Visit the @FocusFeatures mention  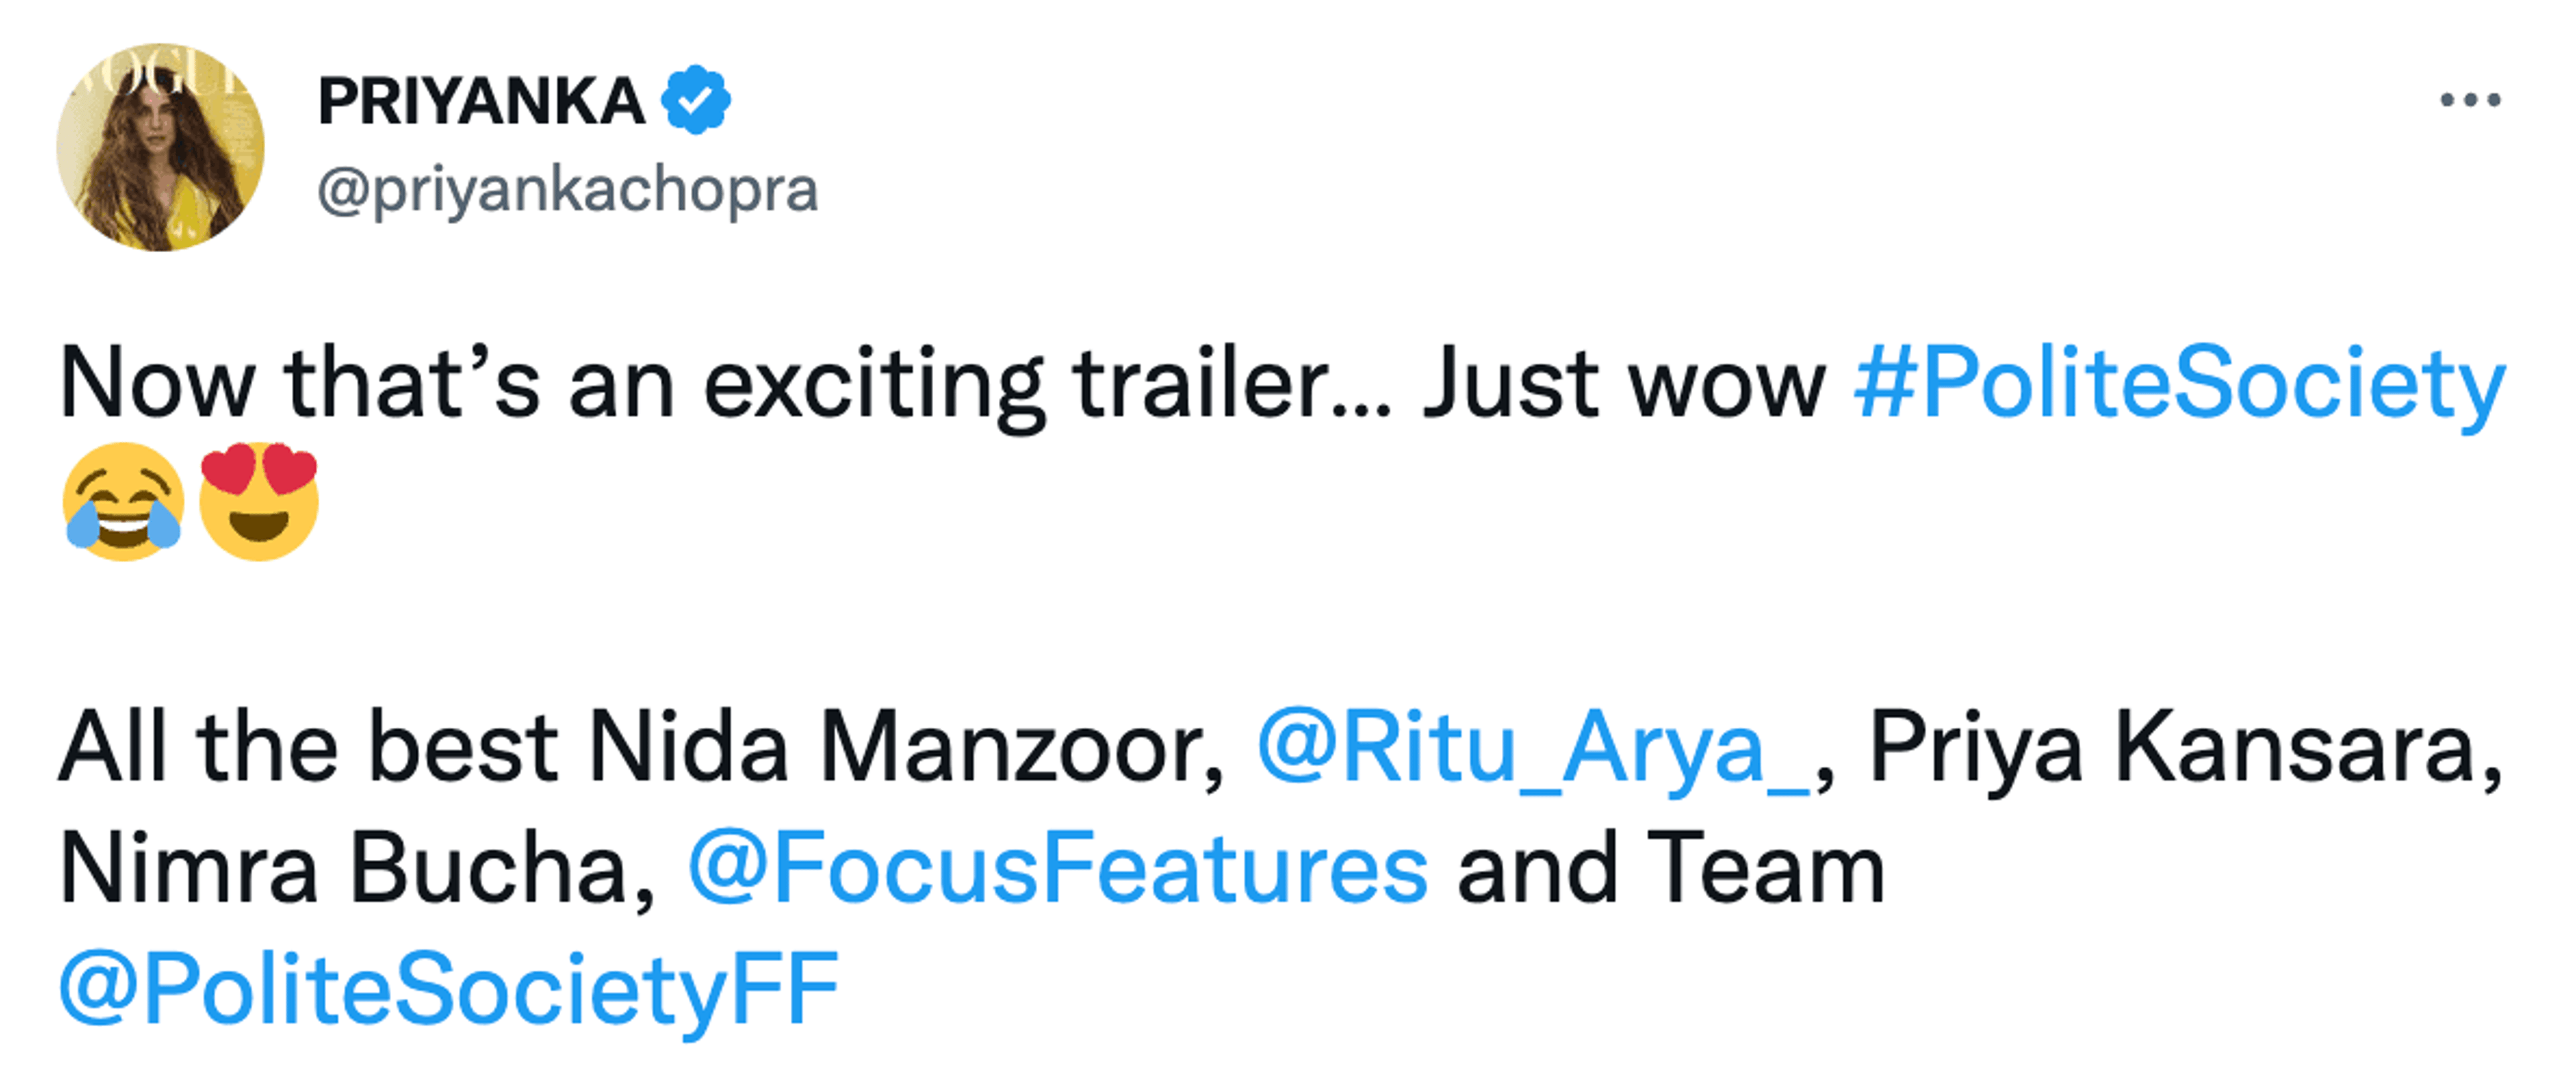1057,869
